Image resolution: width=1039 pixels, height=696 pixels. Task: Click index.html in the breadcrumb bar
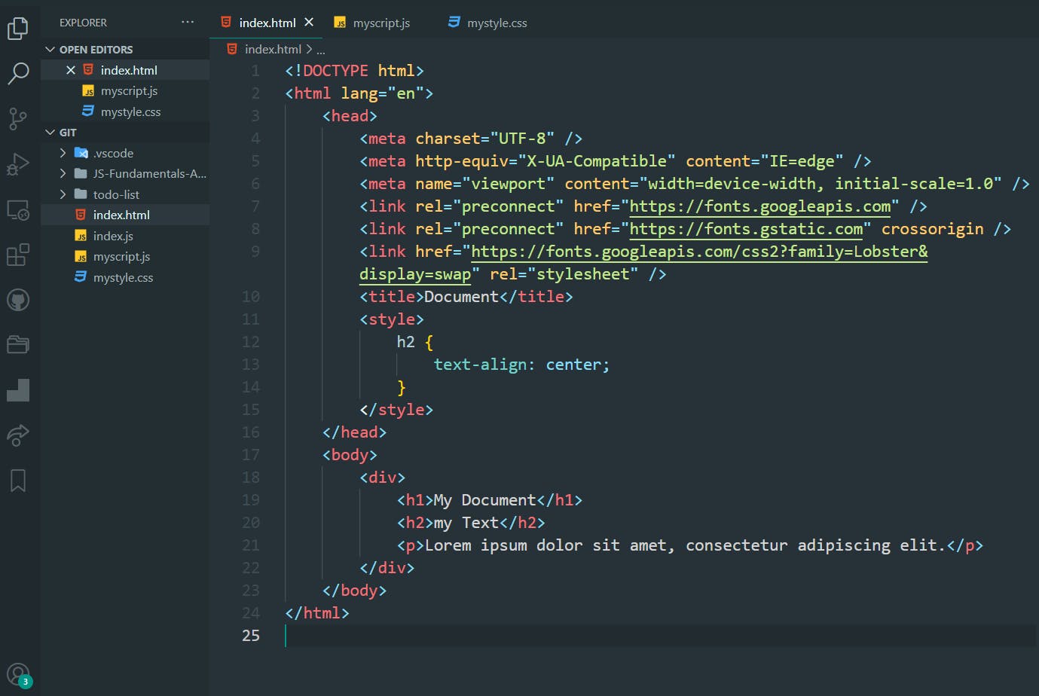tap(273, 49)
